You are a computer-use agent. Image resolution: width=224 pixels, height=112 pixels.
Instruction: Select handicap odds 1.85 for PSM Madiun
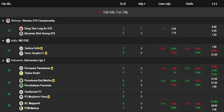click(173, 108)
